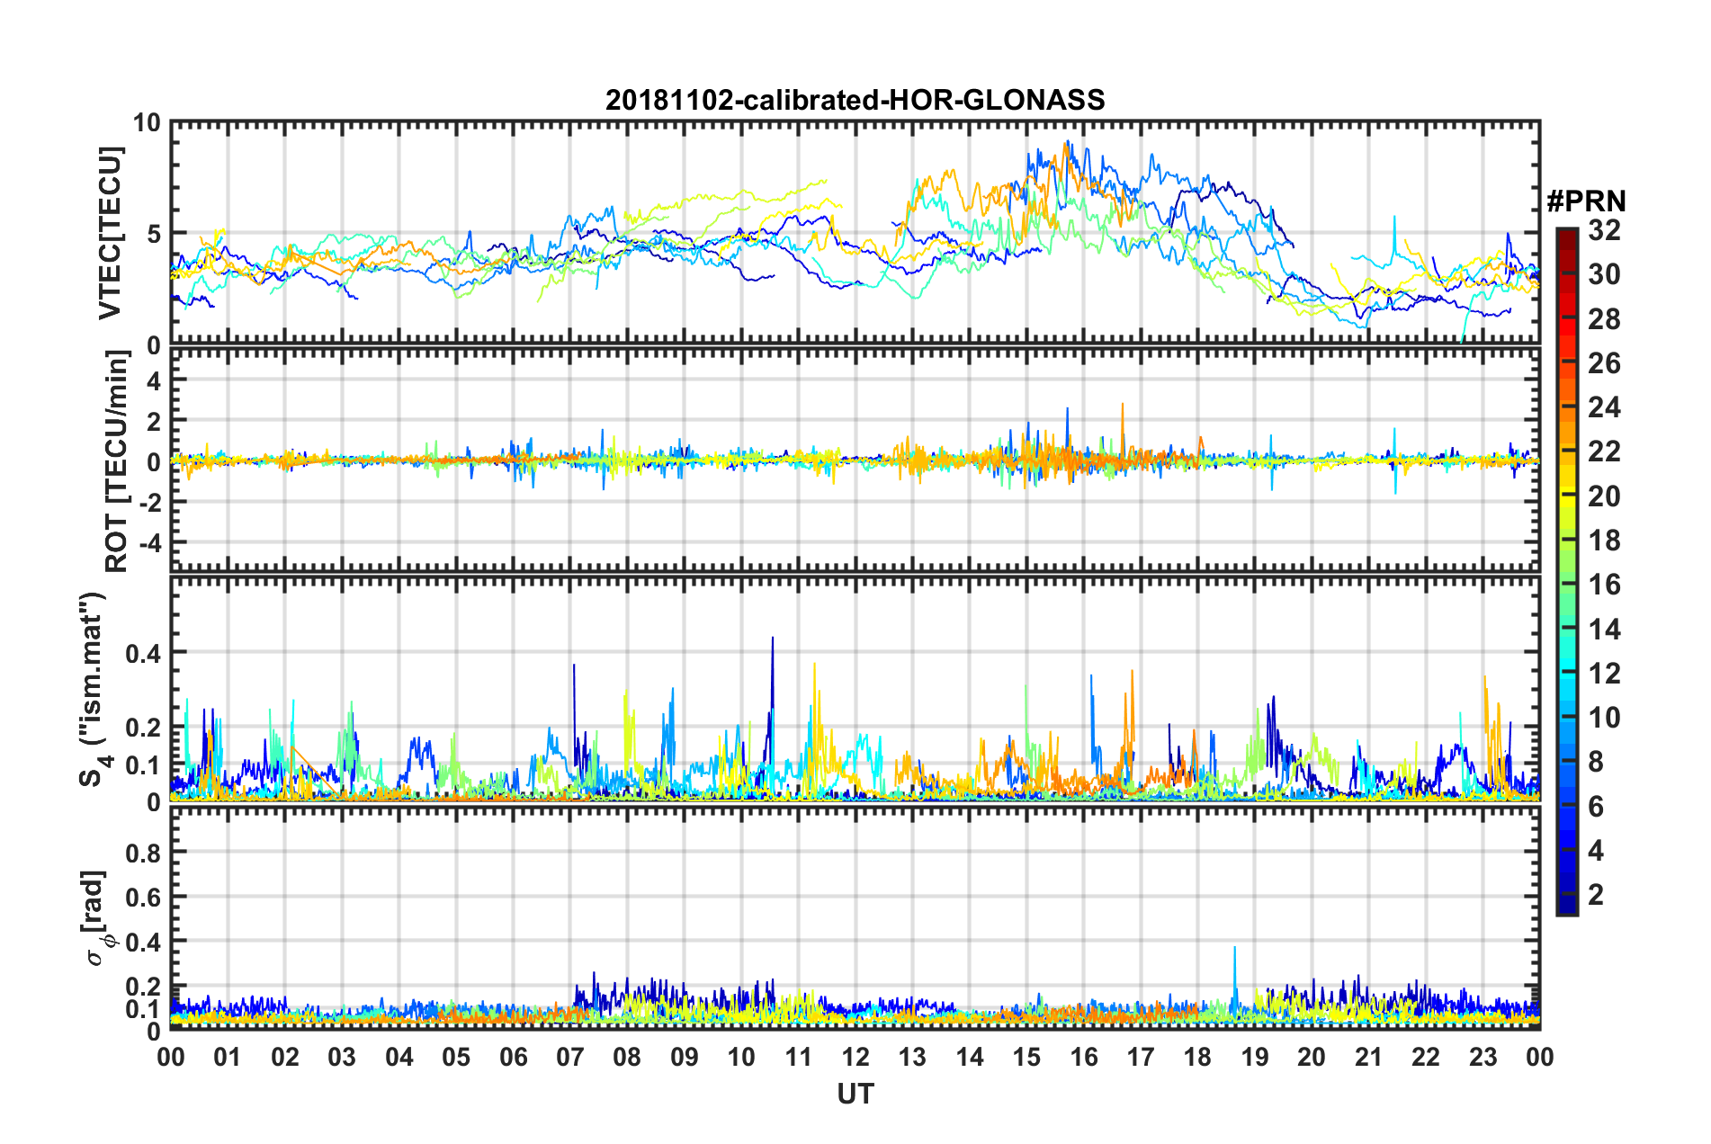Click the "03" tick on UT axis

pyautogui.click(x=342, y=1058)
